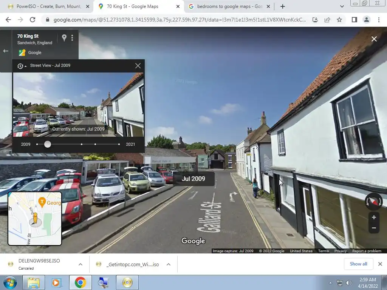Select the fourth timeline dot

(x=95, y=144)
